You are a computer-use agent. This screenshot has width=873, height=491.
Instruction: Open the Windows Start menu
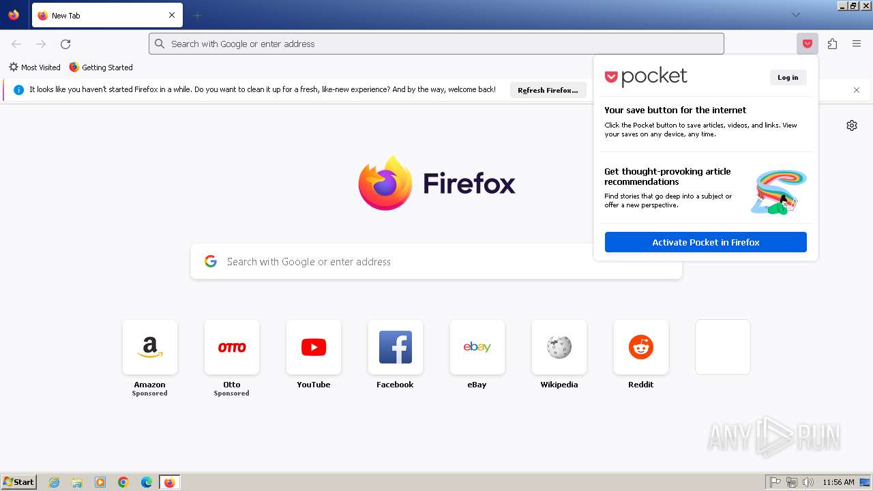click(x=18, y=482)
